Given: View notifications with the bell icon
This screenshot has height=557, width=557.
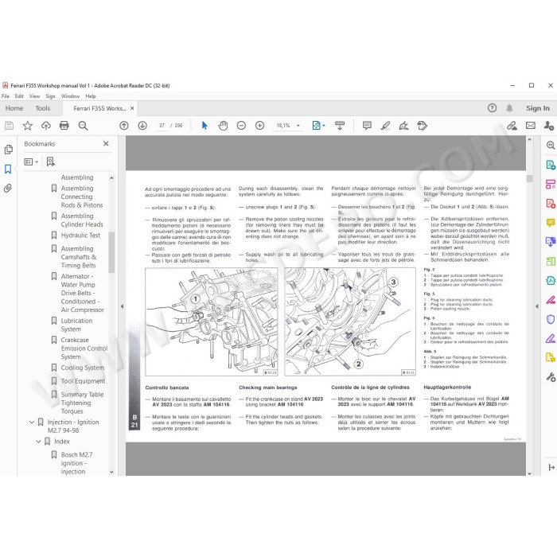Looking at the screenshot, I should 509,108.
